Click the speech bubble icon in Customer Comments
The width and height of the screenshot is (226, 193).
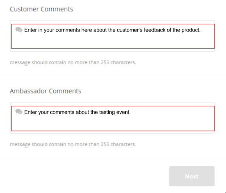[x=19, y=30]
